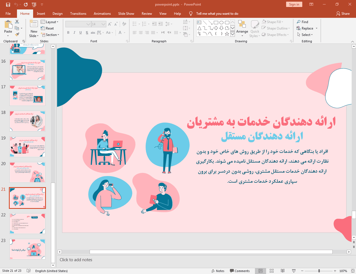Click the zoom slider handle
Screen dimensions: 356x274
[319, 271]
